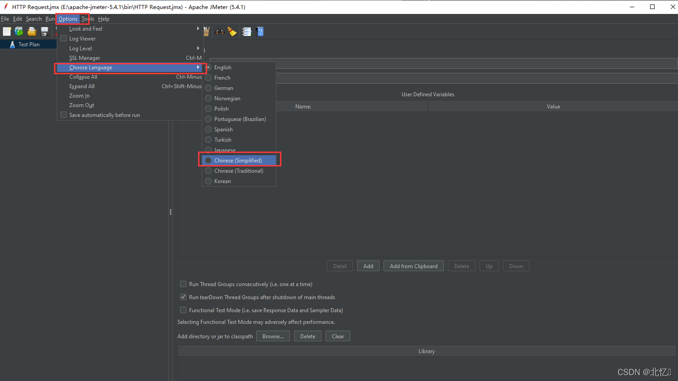Open the Search menu
The image size is (678, 381).
pos(34,19)
